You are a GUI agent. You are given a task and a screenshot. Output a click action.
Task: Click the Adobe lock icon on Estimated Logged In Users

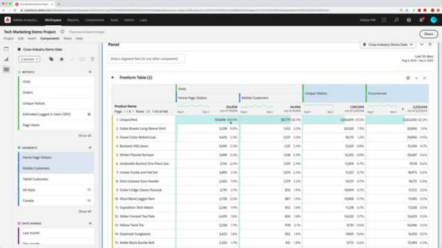[x=89, y=114]
